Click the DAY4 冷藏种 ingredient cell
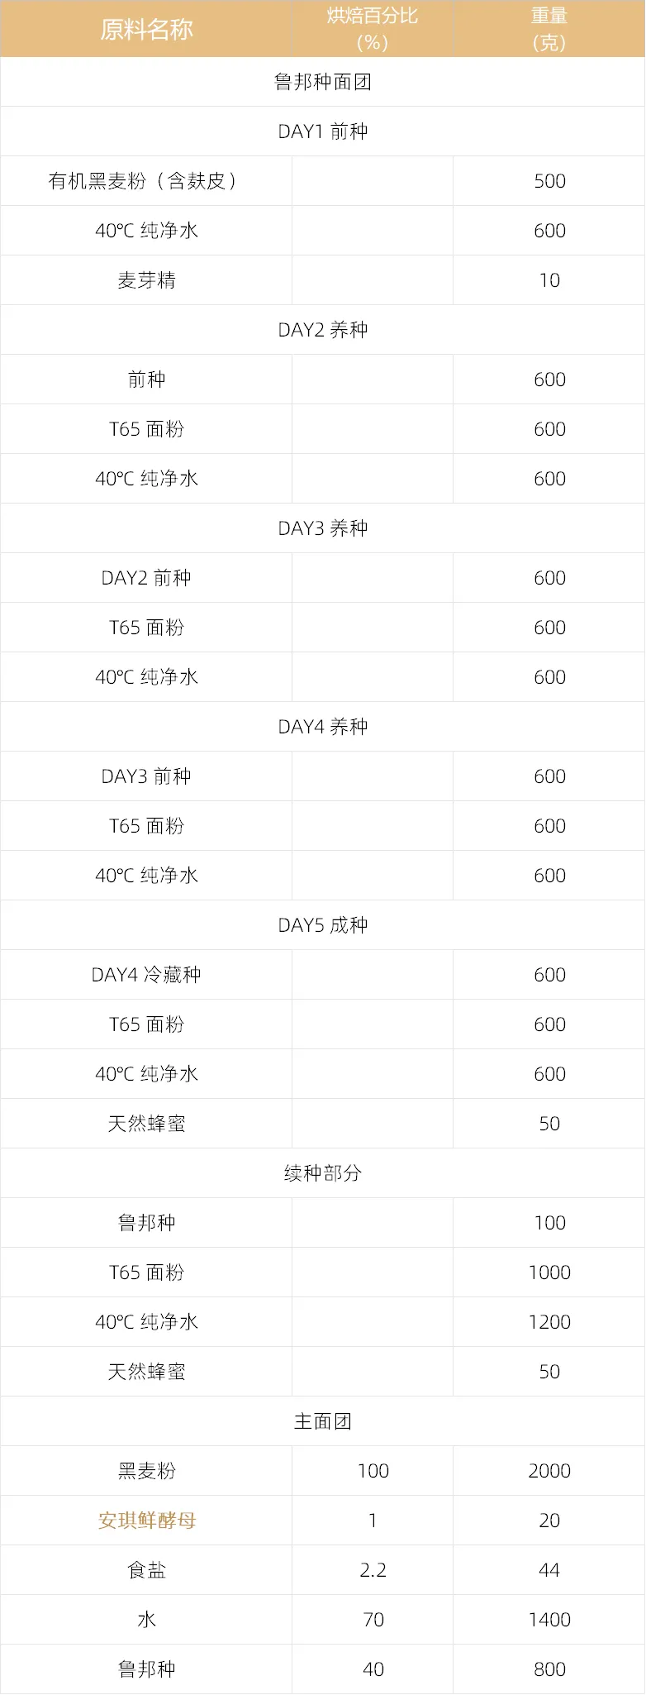 pos(146,975)
